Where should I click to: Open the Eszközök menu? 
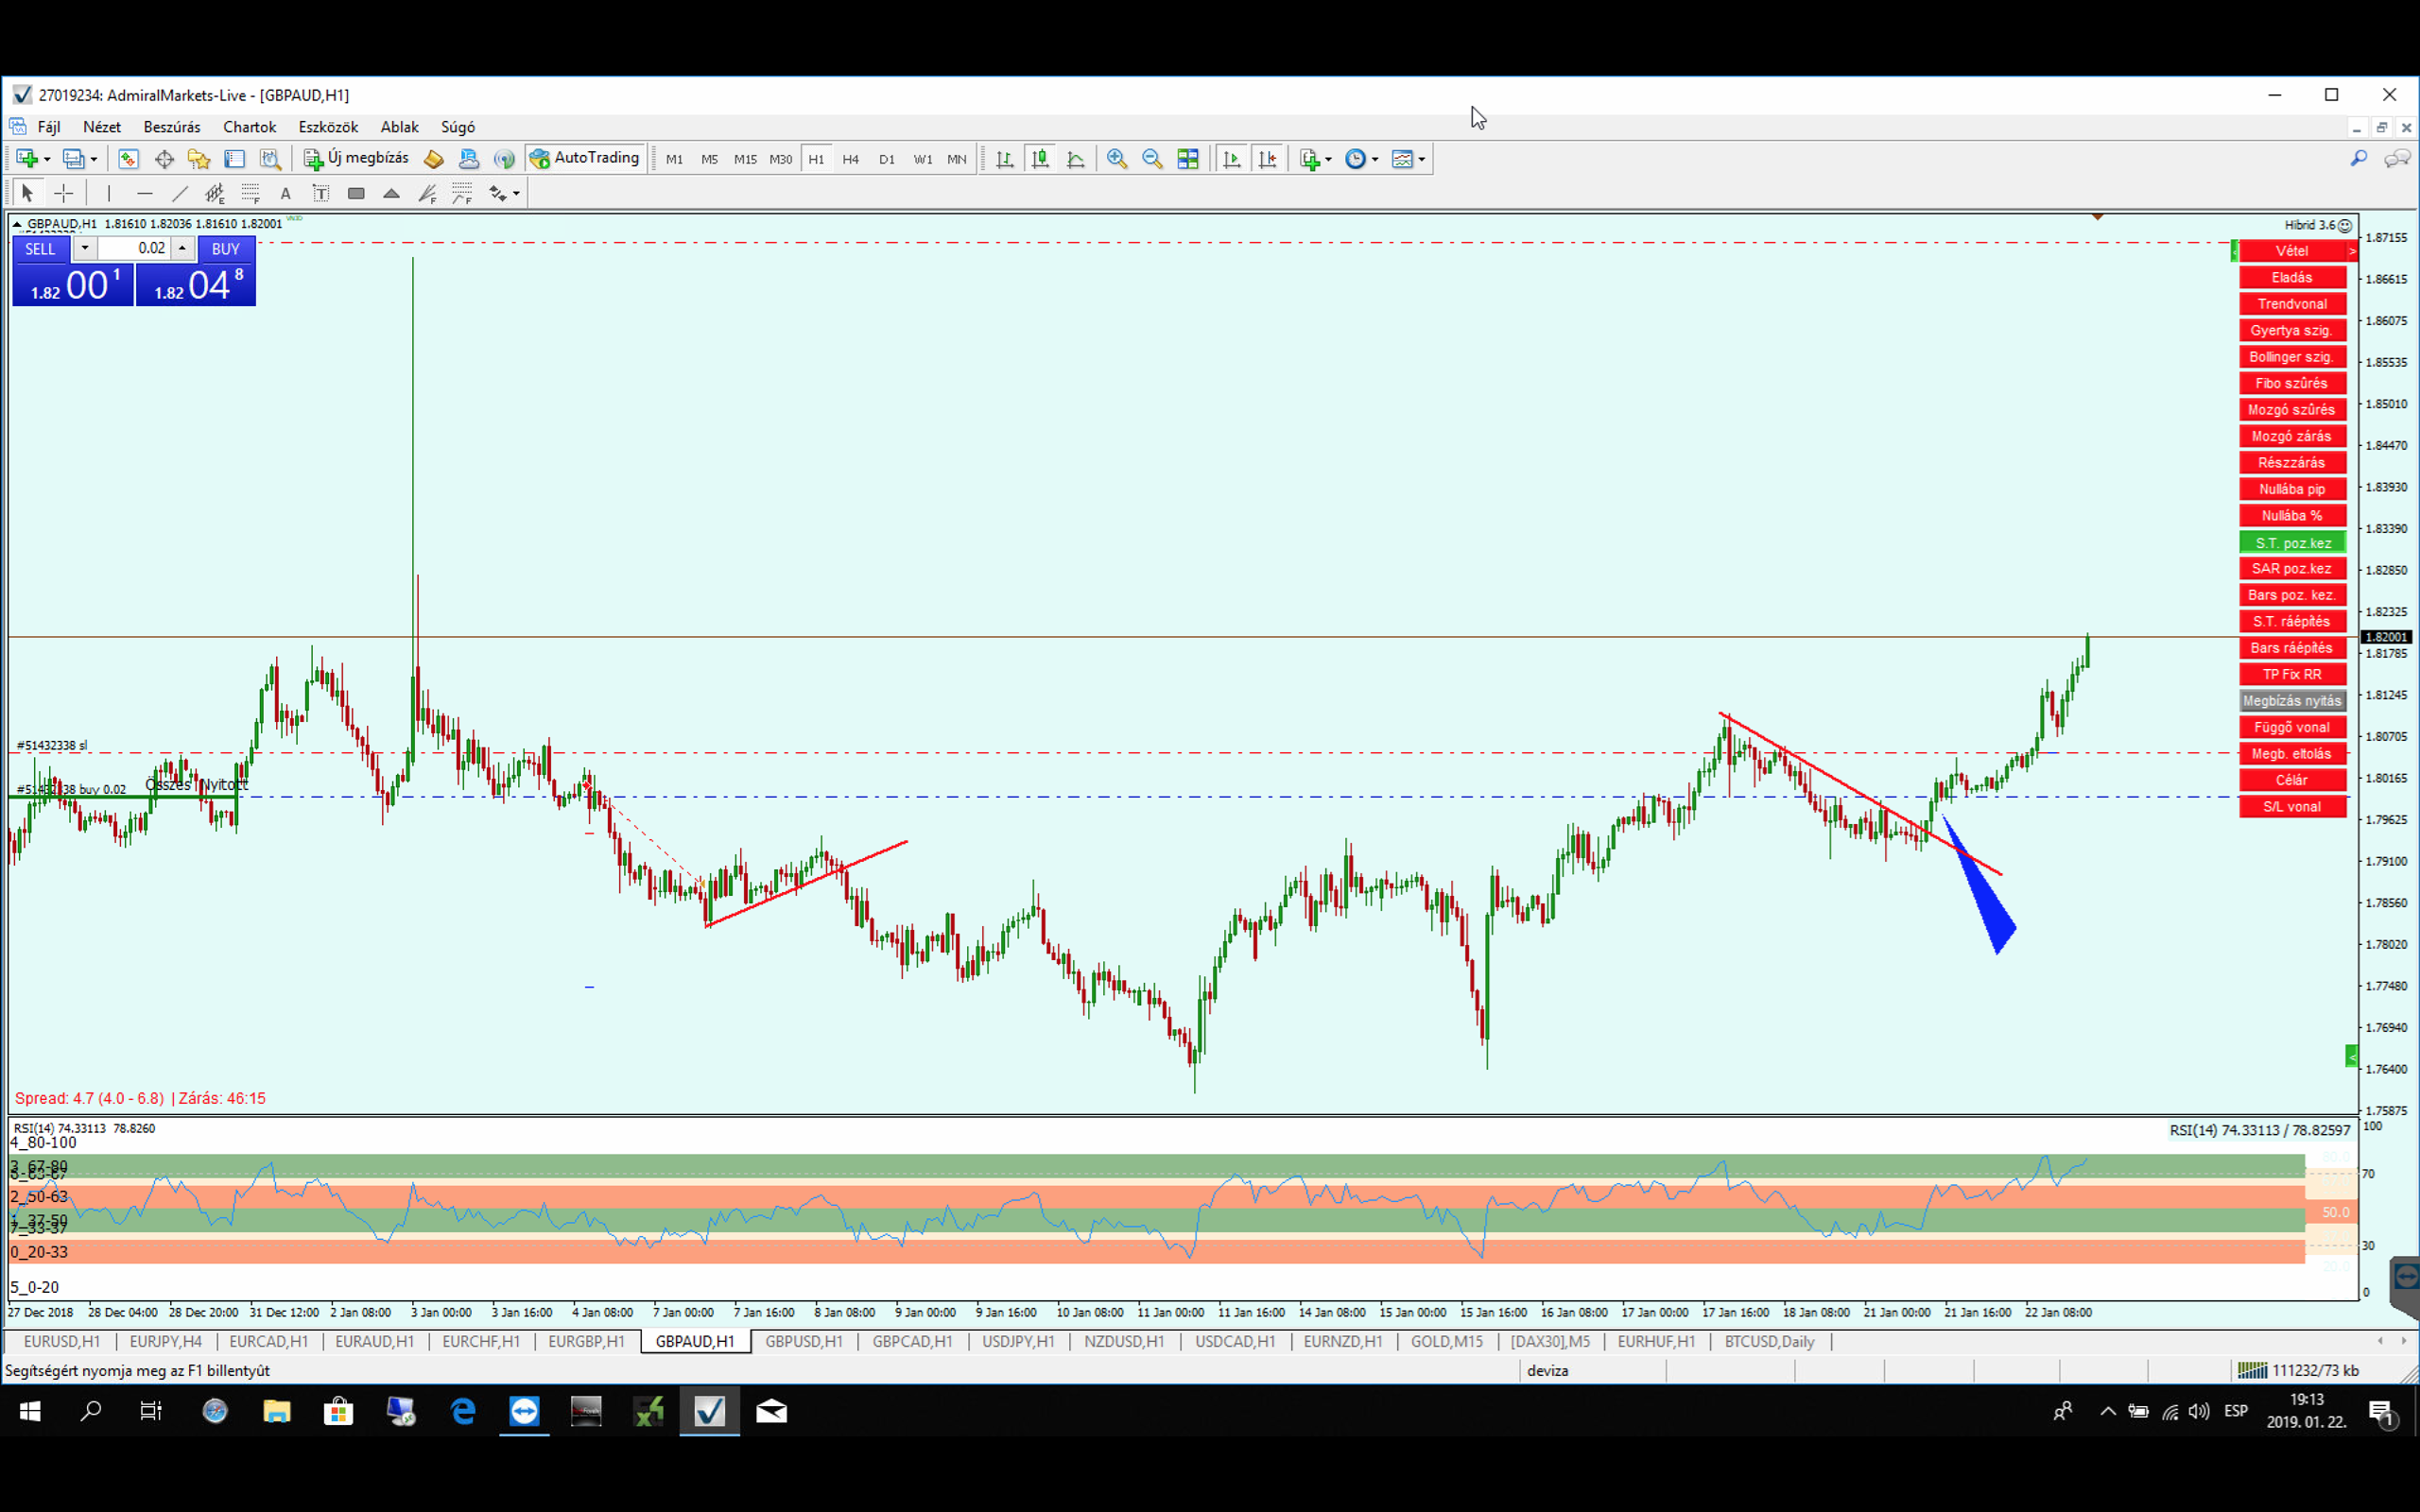pos(328,127)
